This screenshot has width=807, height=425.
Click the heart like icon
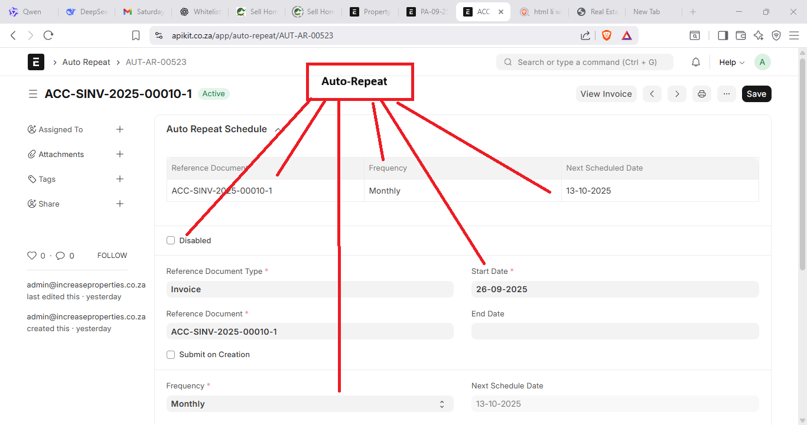pyautogui.click(x=32, y=256)
